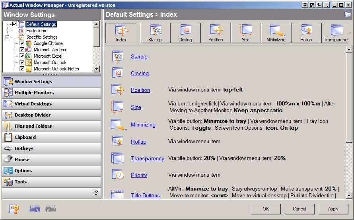
Task: Follow the Position link
Action: point(140,90)
